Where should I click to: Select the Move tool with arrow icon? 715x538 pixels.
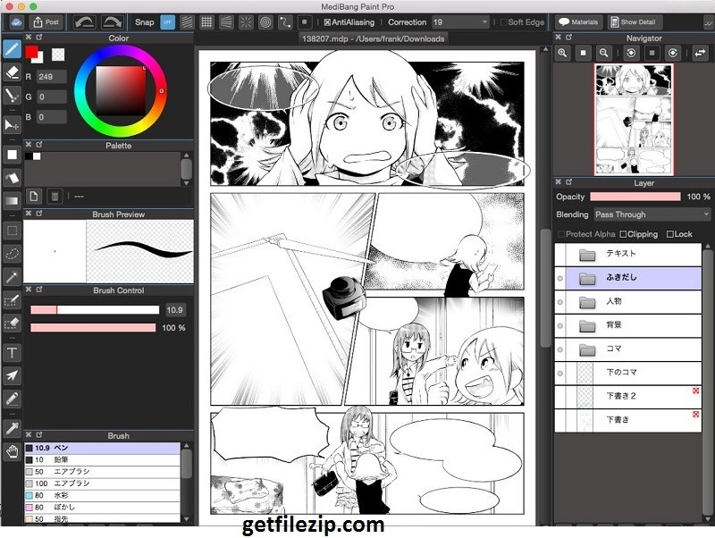tap(12, 124)
